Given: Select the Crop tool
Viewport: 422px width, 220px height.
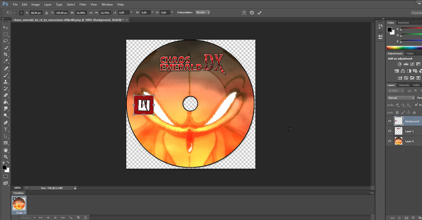Looking at the screenshot, I should pyautogui.click(x=6, y=54).
